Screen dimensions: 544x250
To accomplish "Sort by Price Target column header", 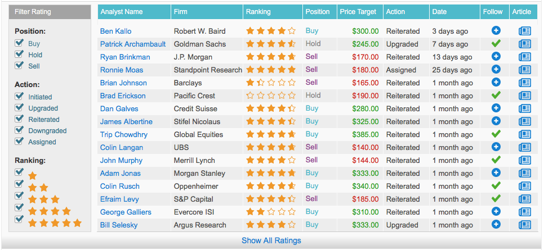I will pyautogui.click(x=360, y=12).
